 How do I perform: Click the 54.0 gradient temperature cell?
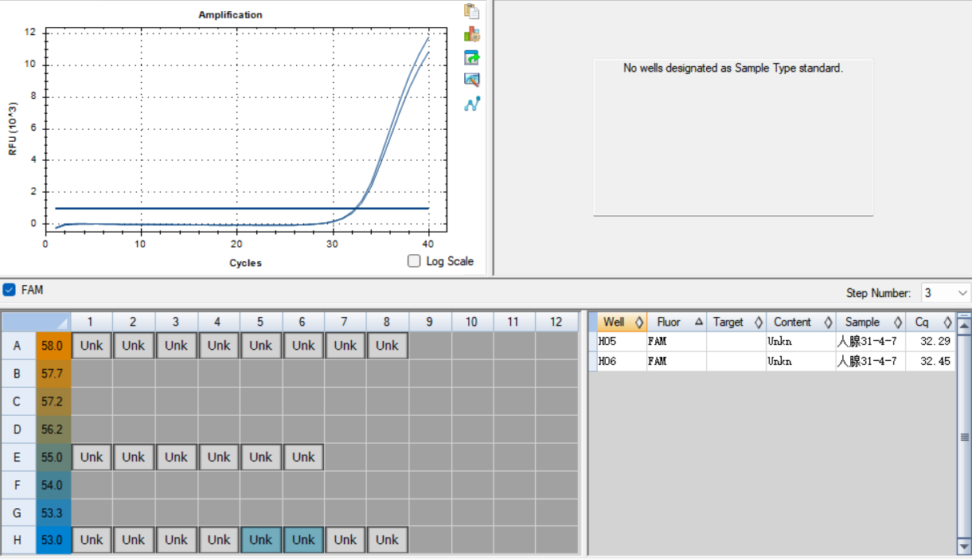[x=53, y=484]
